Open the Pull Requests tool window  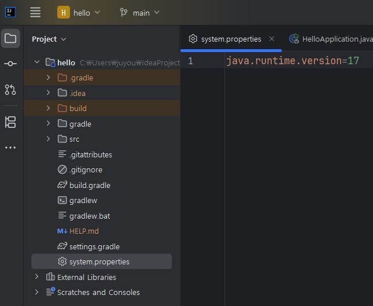[10, 90]
